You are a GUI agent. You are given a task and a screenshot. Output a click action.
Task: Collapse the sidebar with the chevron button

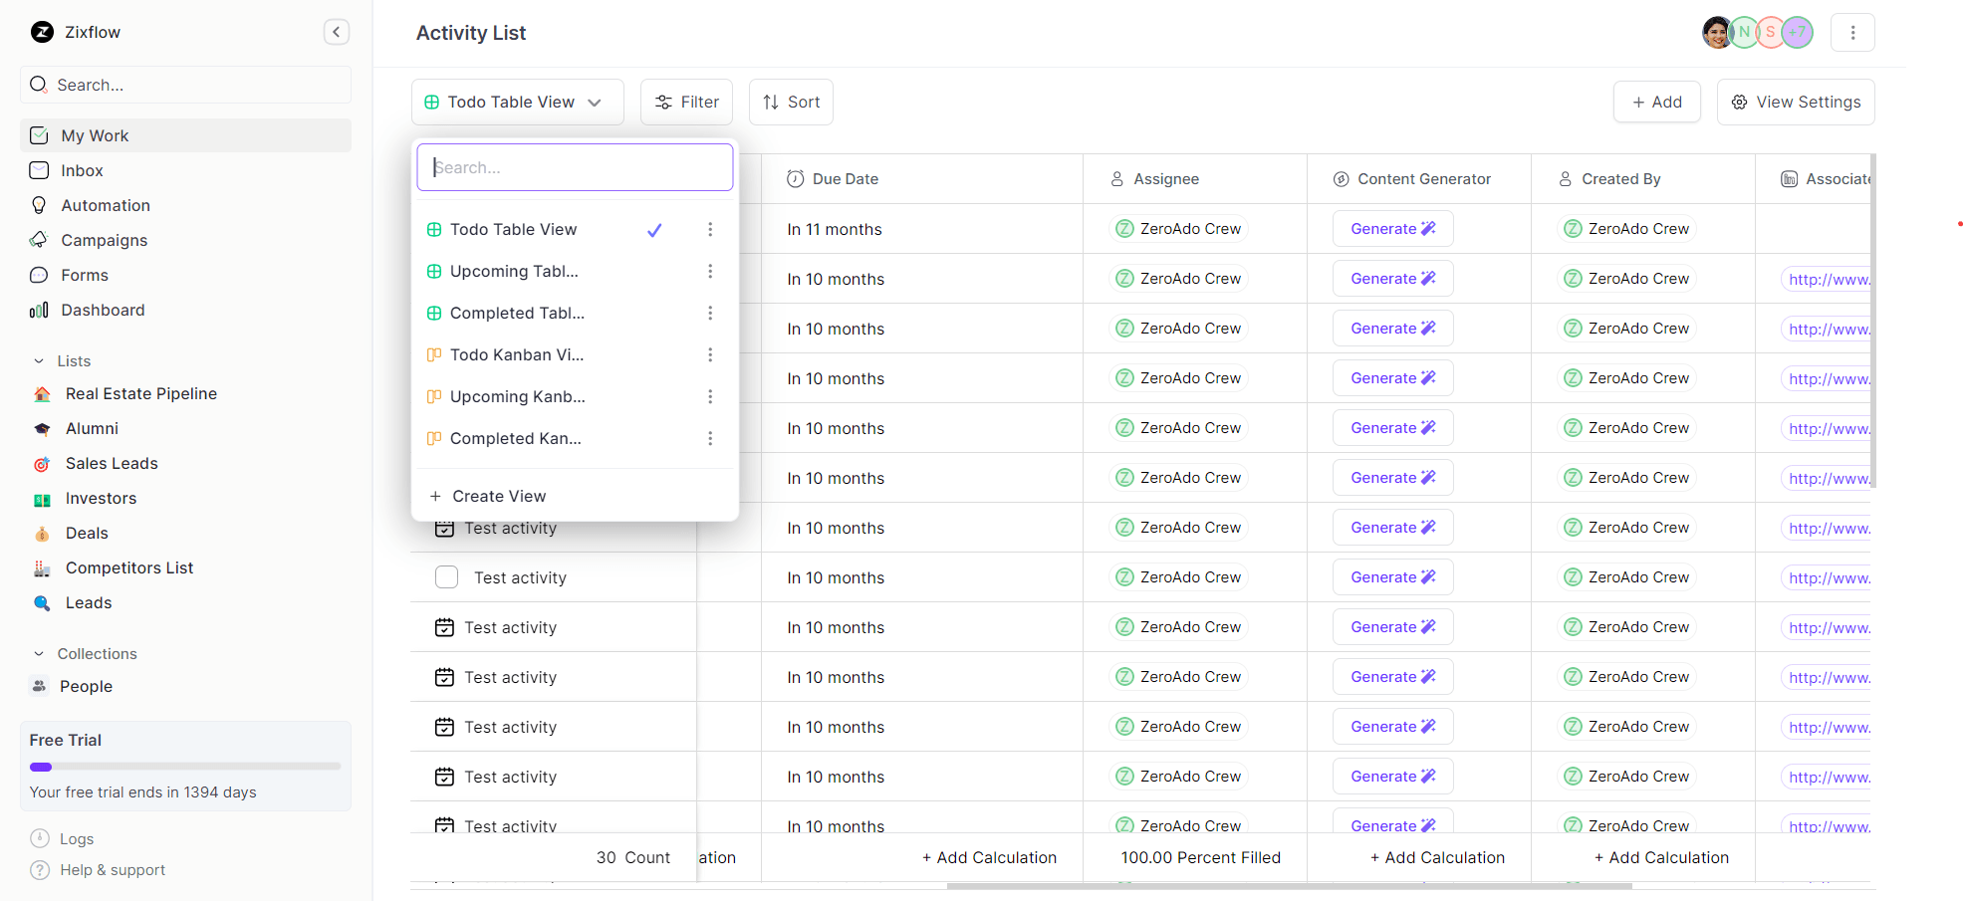(336, 32)
